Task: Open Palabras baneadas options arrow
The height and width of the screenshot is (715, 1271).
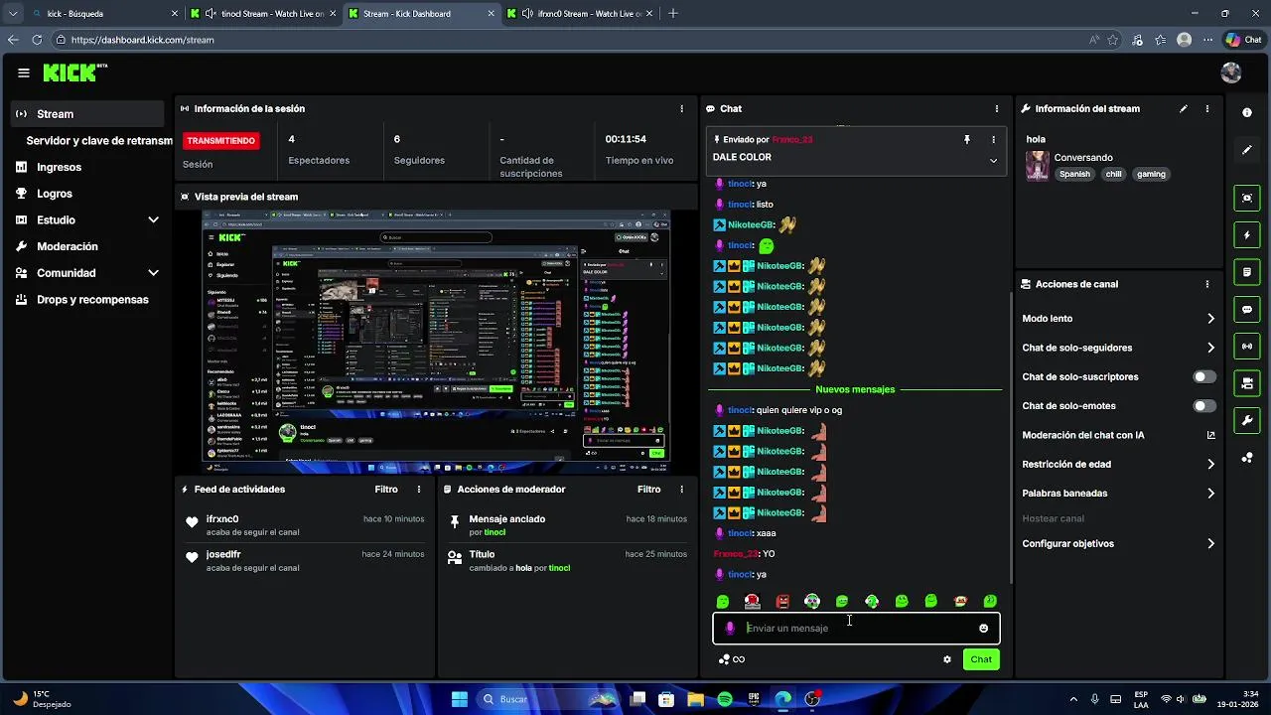Action: pyautogui.click(x=1210, y=494)
